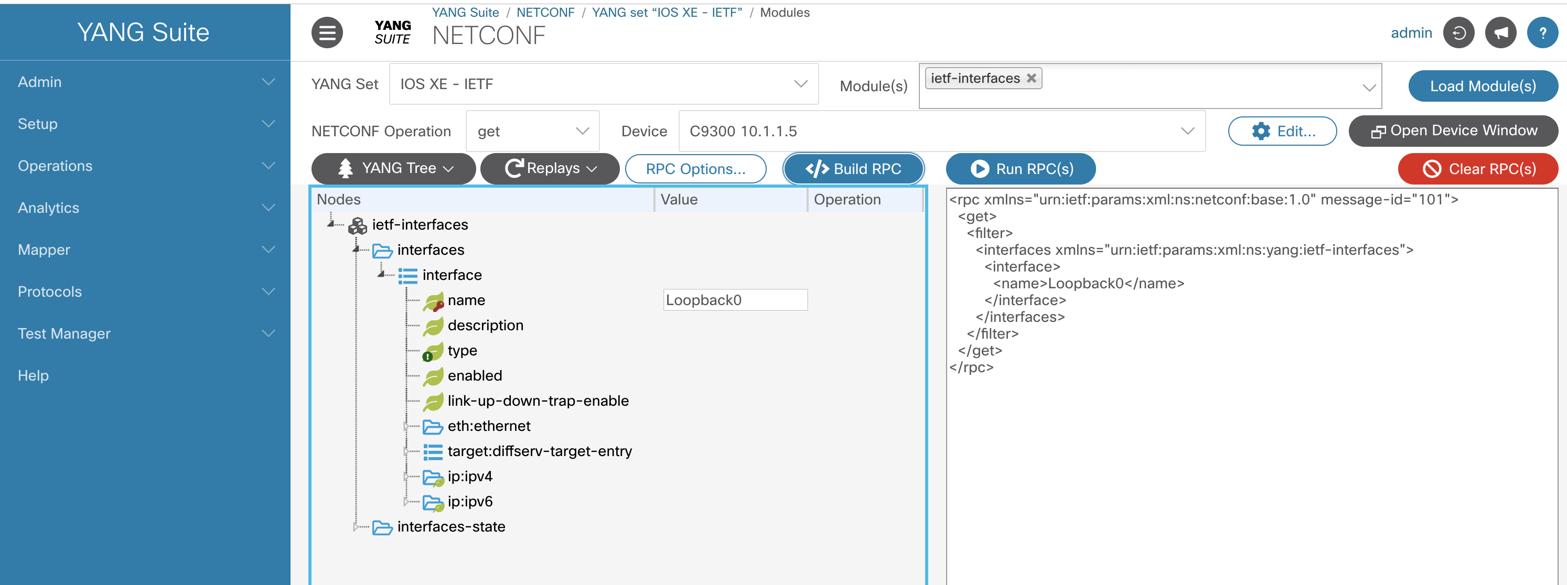The height and width of the screenshot is (585, 1567).
Task: Expand the interfaces-state tree node
Action: (x=356, y=527)
